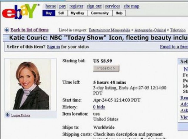This screenshot has height=139, width=188.
Task: Open the register link
Action: [76, 6]
